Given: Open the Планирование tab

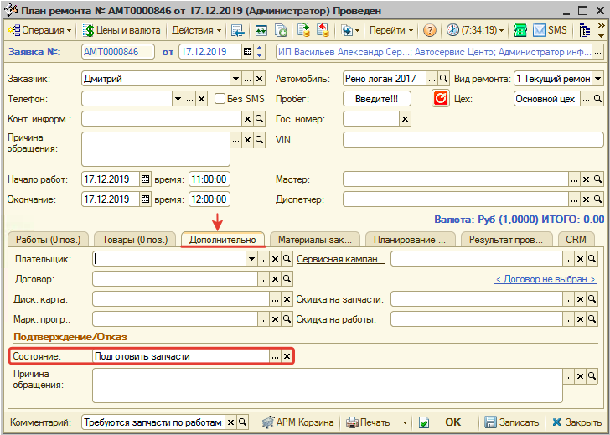Looking at the screenshot, I should [x=411, y=240].
